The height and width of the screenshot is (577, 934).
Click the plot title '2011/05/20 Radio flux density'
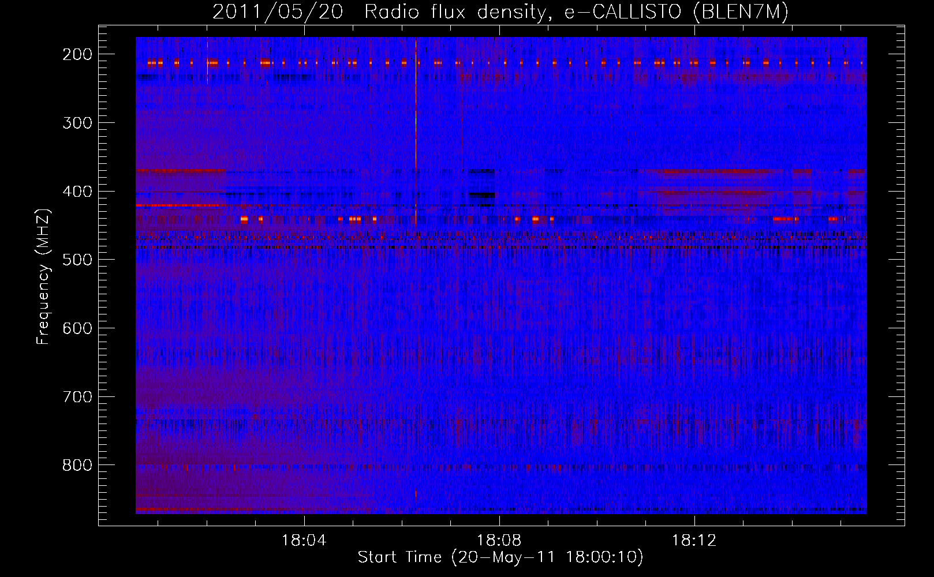pos(379,12)
